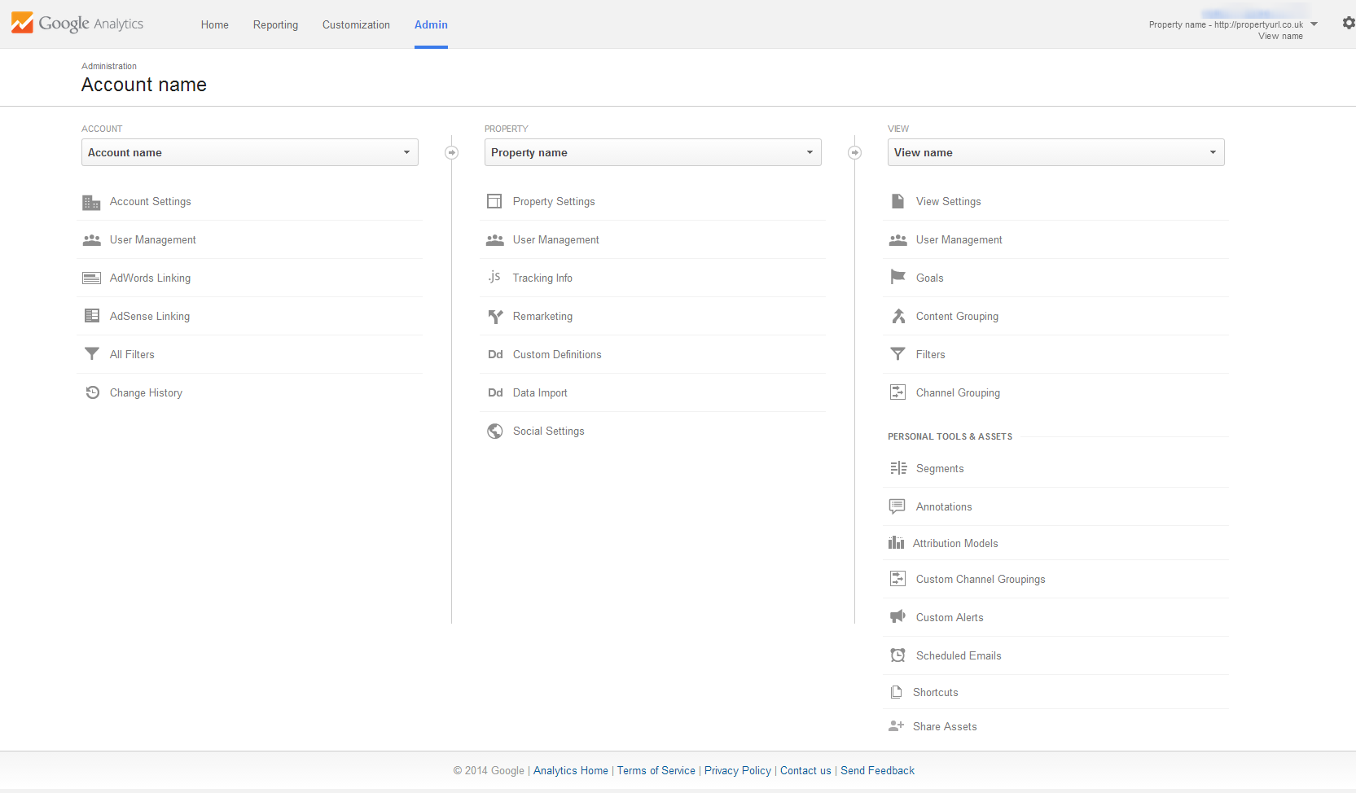Open AdWords Linking in Account column

150,278
